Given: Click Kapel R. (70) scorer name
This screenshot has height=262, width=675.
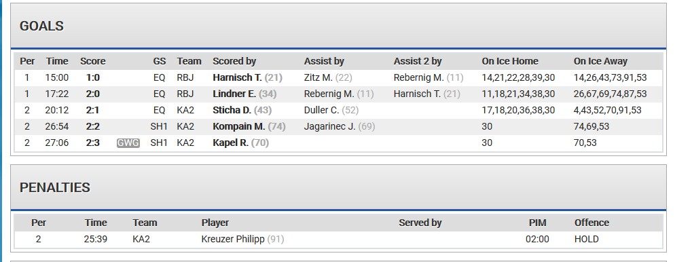Looking at the screenshot, I should tap(240, 143).
